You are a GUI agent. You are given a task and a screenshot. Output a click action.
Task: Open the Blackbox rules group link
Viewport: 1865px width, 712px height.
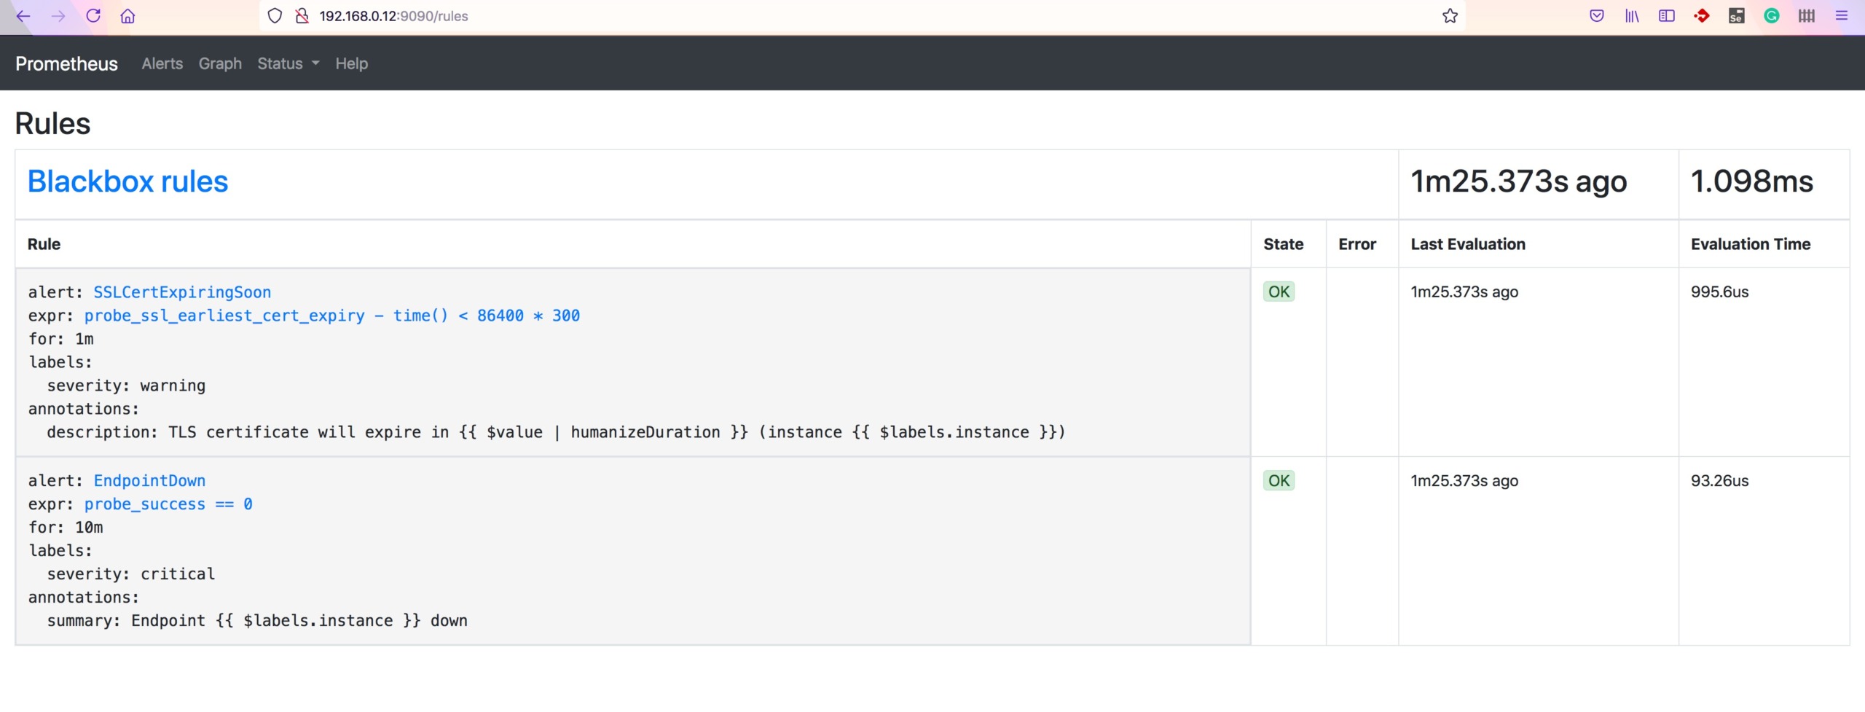click(127, 181)
